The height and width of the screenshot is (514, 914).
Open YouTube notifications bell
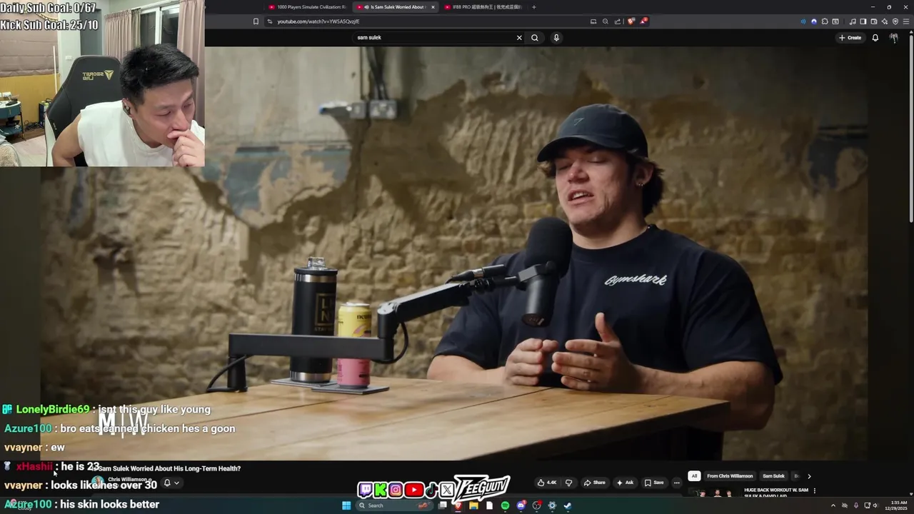(x=875, y=38)
